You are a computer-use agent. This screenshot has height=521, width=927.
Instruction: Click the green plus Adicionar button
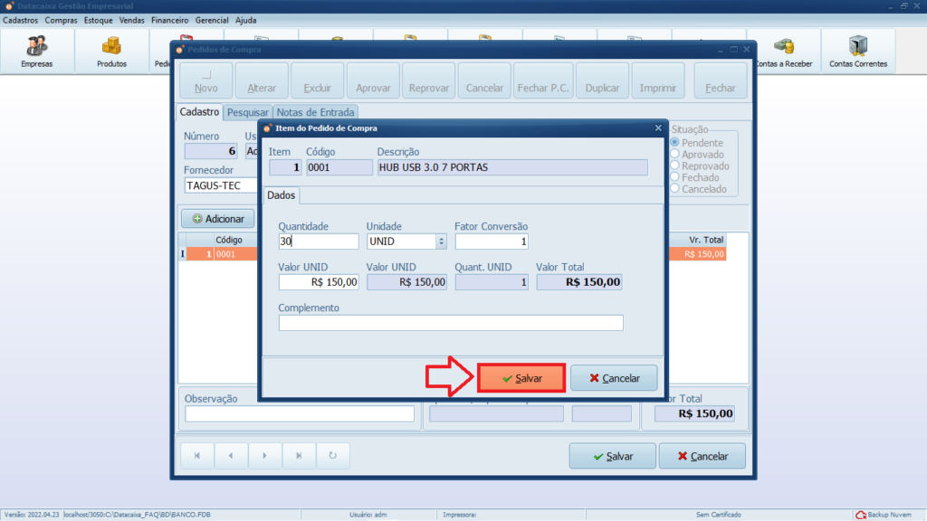(x=217, y=219)
